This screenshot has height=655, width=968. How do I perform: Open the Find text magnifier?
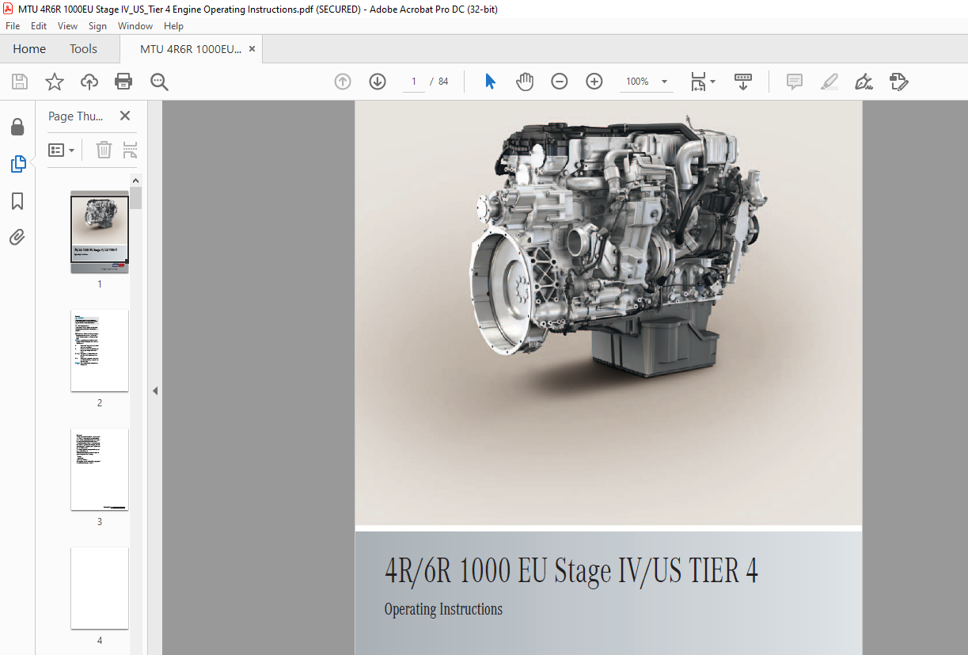tap(160, 82)
